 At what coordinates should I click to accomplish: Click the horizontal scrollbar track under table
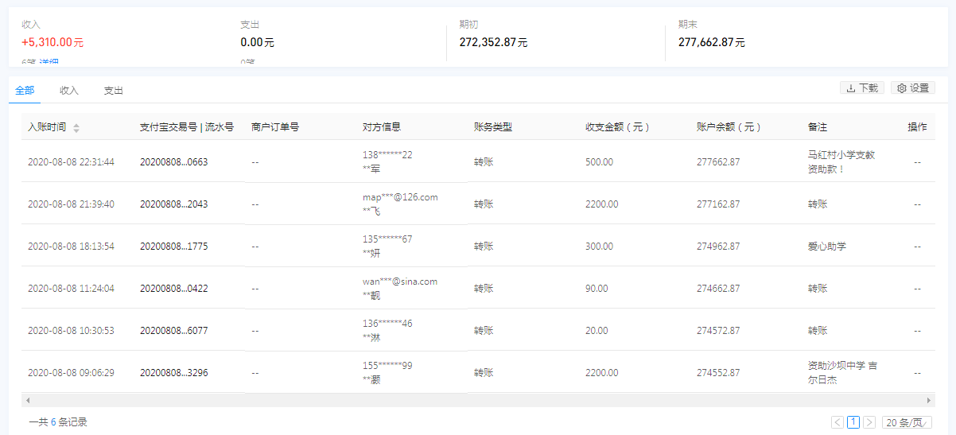click(477, 400)
